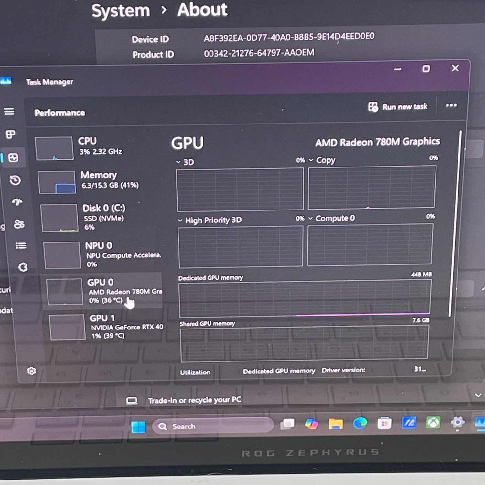Open the three-dot more options menu
The width and height of the screenshot is (485, 485).
(451, 105)
